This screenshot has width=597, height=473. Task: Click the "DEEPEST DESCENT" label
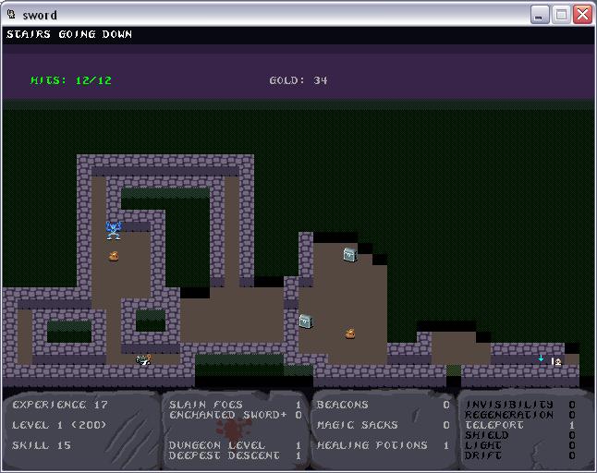(x=225, y=455)
